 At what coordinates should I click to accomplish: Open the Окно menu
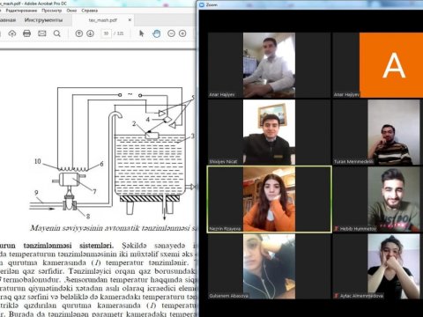(x=71, y=11)
